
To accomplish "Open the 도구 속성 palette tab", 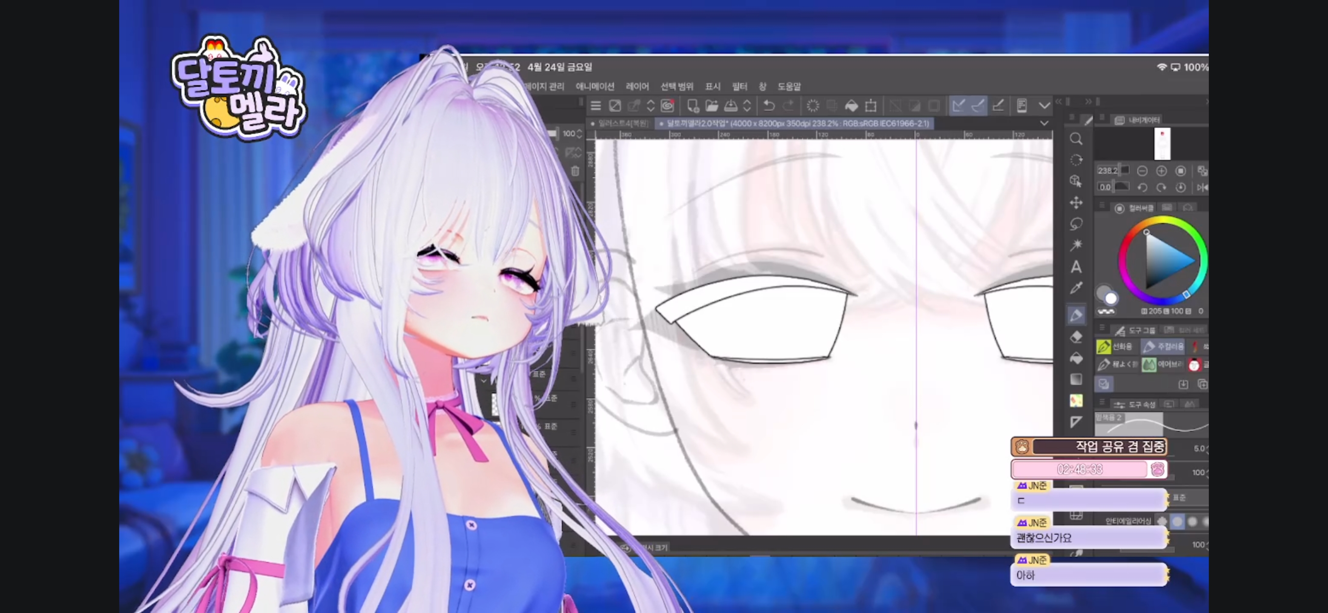I will coord(1135,404).
